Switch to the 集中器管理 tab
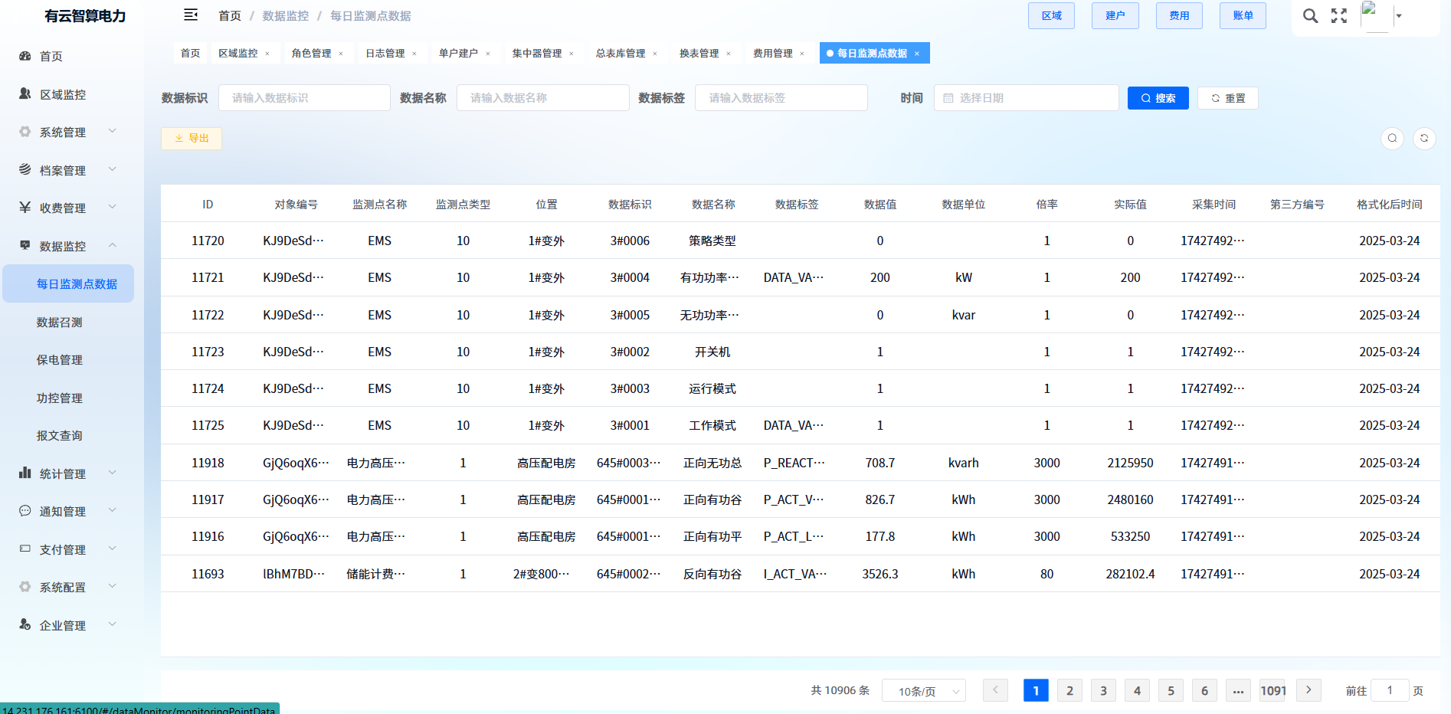Image resolution: width=1451 pixels, height=714 pixels. click(x=536, y=54)
